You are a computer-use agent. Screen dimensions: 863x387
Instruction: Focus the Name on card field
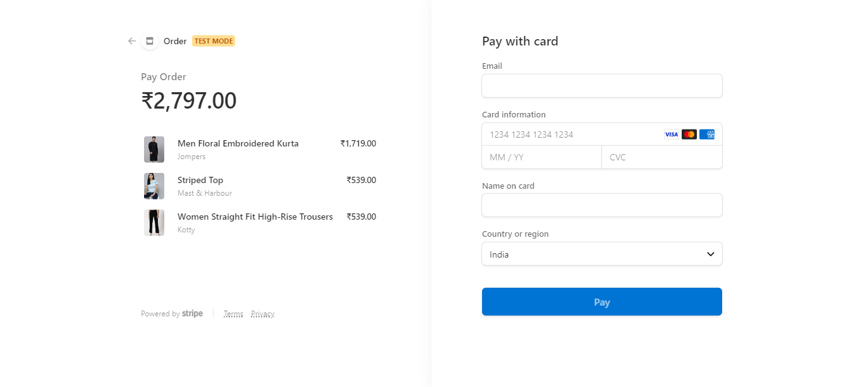[601, 205]
